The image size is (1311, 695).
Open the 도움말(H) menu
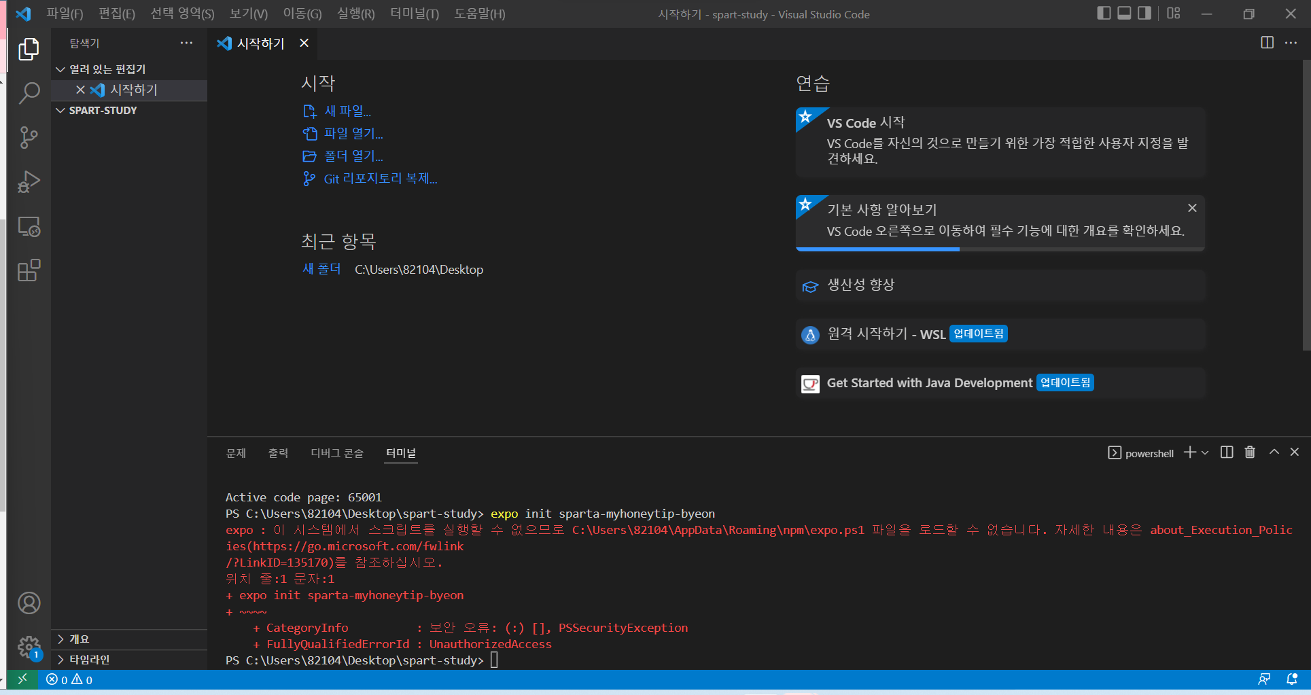coord(479,14)
